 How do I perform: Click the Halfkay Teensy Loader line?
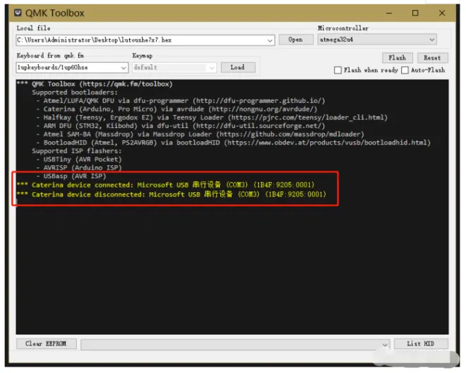[x=212, y=117]
